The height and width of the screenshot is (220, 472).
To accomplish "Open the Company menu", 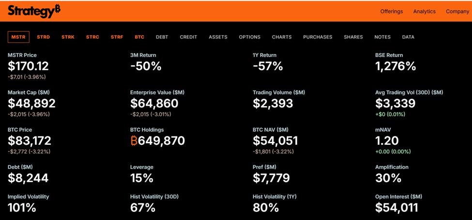I will click(457, 12).
